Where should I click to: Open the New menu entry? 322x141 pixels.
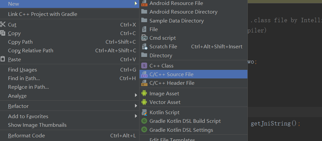(70, 4)
